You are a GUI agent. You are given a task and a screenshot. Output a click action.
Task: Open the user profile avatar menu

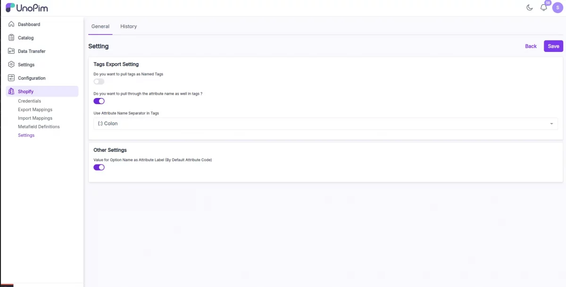(x=557, y=8)
